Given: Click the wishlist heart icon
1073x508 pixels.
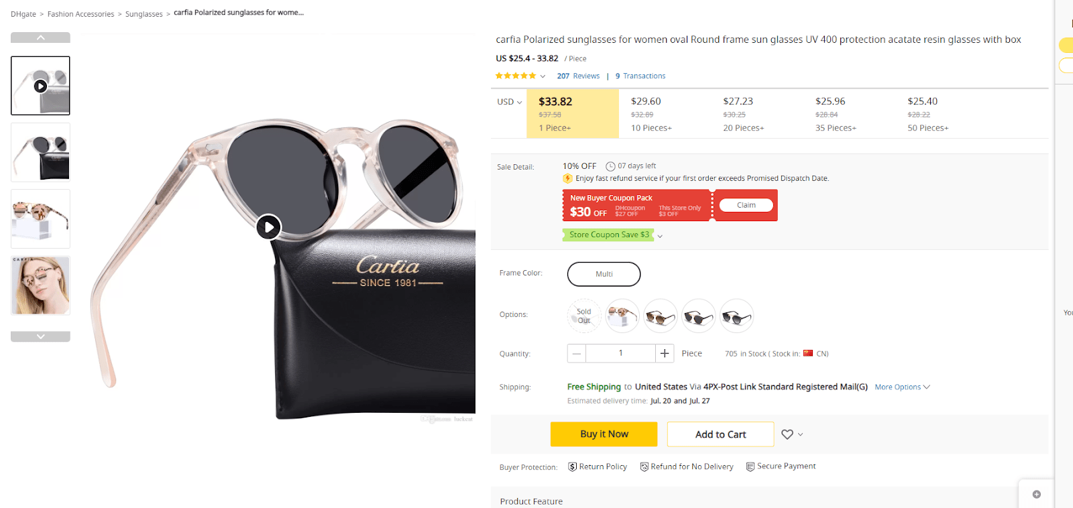Looking at the screenshot, I should click(787, 434).
